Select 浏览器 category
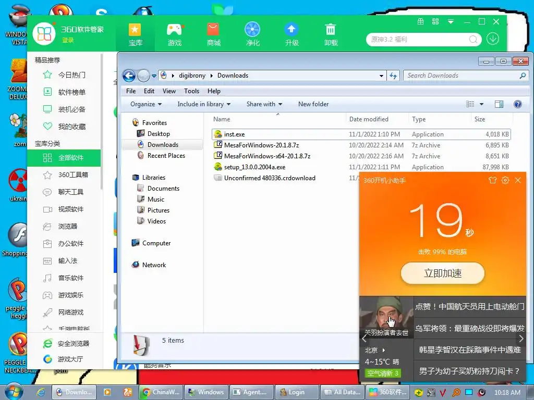This screenshot has height=400, width=534. click(x=64, y=226)
